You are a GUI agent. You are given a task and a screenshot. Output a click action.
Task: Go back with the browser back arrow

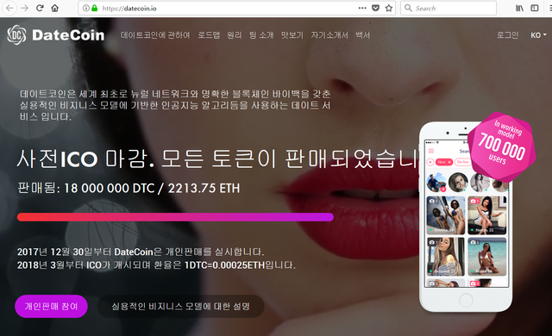[9, 8]
